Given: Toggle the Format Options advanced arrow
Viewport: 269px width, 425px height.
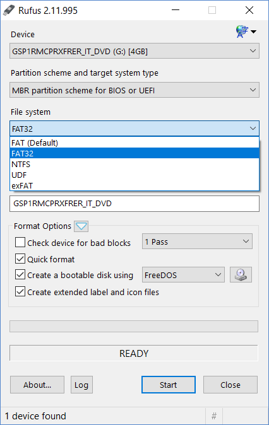Looking at the screenshot, I should coord(81,226).
